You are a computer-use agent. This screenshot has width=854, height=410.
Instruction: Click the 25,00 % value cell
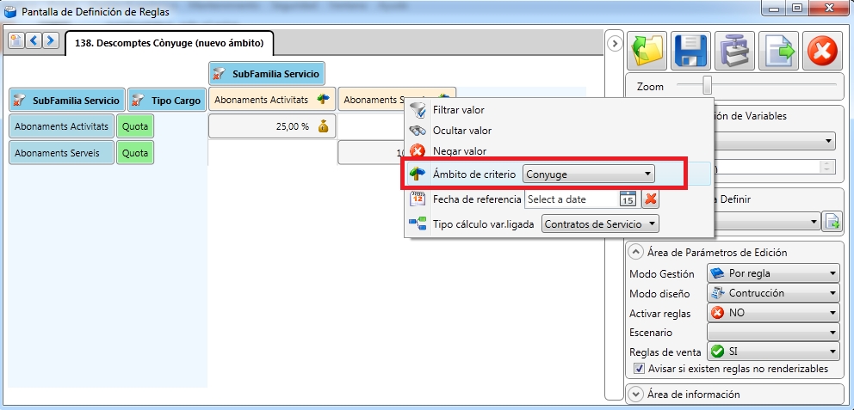point(272,126)
